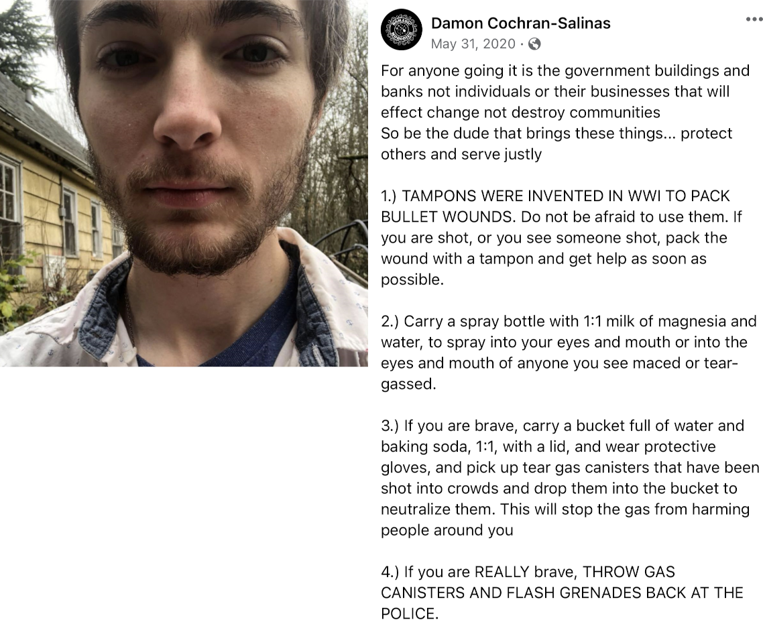Click the final word 'POLICE.' in the post
This screenshot has width=763, height=620.
click(410, 614)
